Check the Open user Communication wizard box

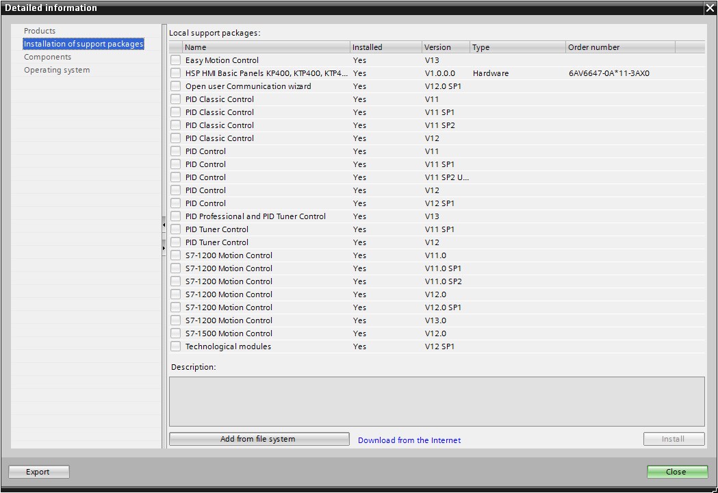tap(175, 86)
